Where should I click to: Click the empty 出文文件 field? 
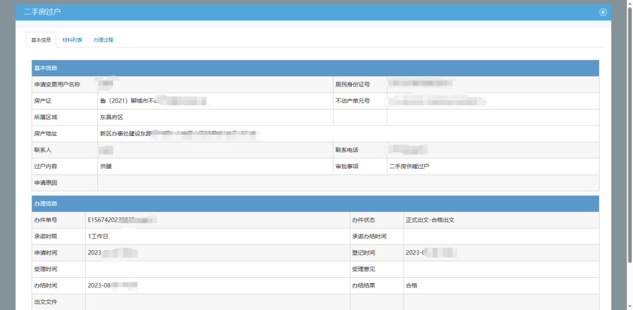tap(217, 302)
